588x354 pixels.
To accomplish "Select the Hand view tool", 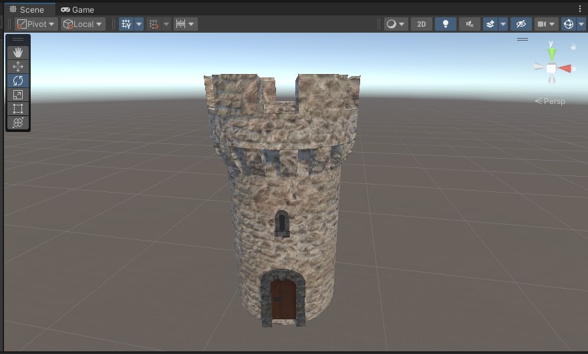I will 18,53.
